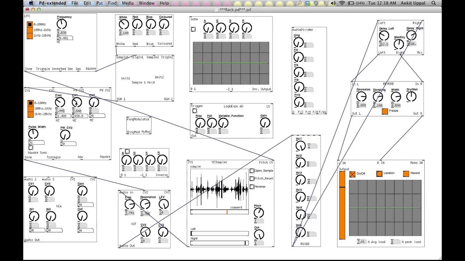
Task: Open the Media menu
Action: click(128, 3)
